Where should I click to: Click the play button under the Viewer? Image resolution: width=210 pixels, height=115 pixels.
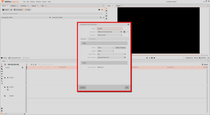154,58
